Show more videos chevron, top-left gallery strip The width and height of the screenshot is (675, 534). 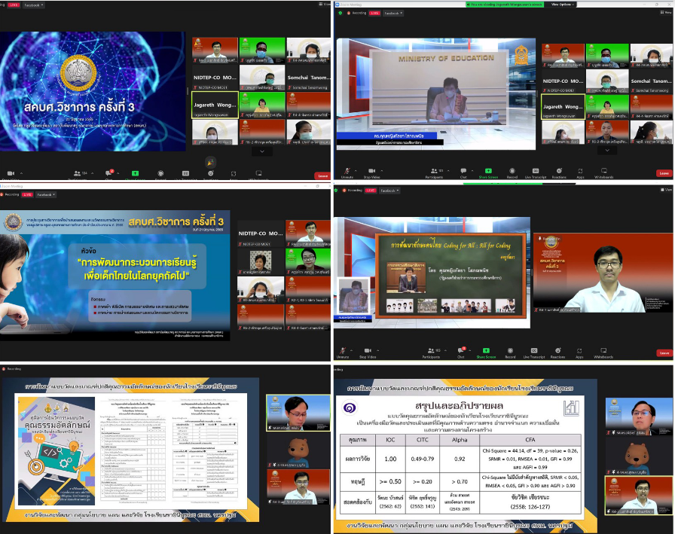tap(261, 151)
